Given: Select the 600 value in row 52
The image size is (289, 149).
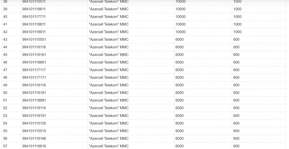Looking at the screenshot, I should point(236,108).
